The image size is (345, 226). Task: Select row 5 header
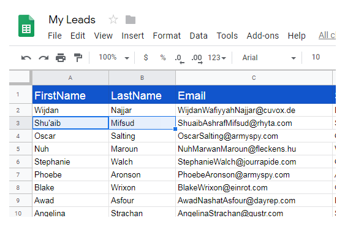20,149
